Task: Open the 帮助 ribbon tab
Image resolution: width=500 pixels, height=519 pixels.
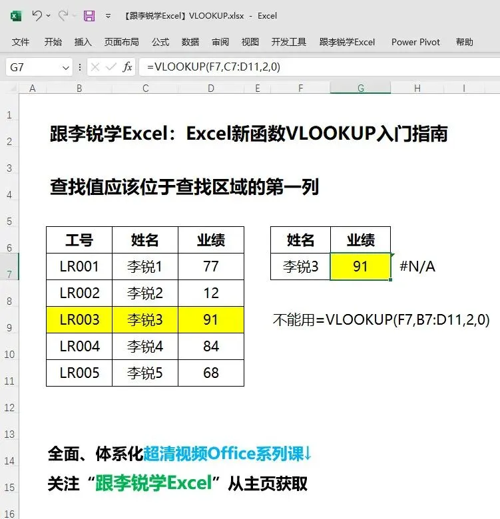Action: click(464, 42)
